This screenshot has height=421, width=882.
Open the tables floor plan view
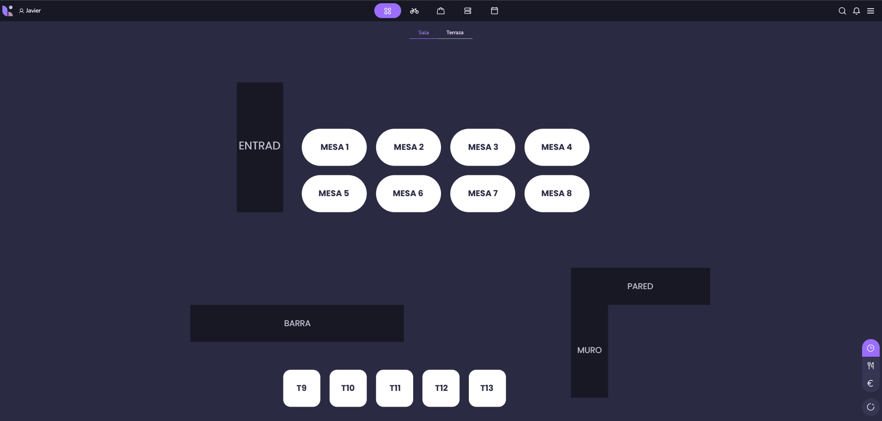click(x=387, y=11)
